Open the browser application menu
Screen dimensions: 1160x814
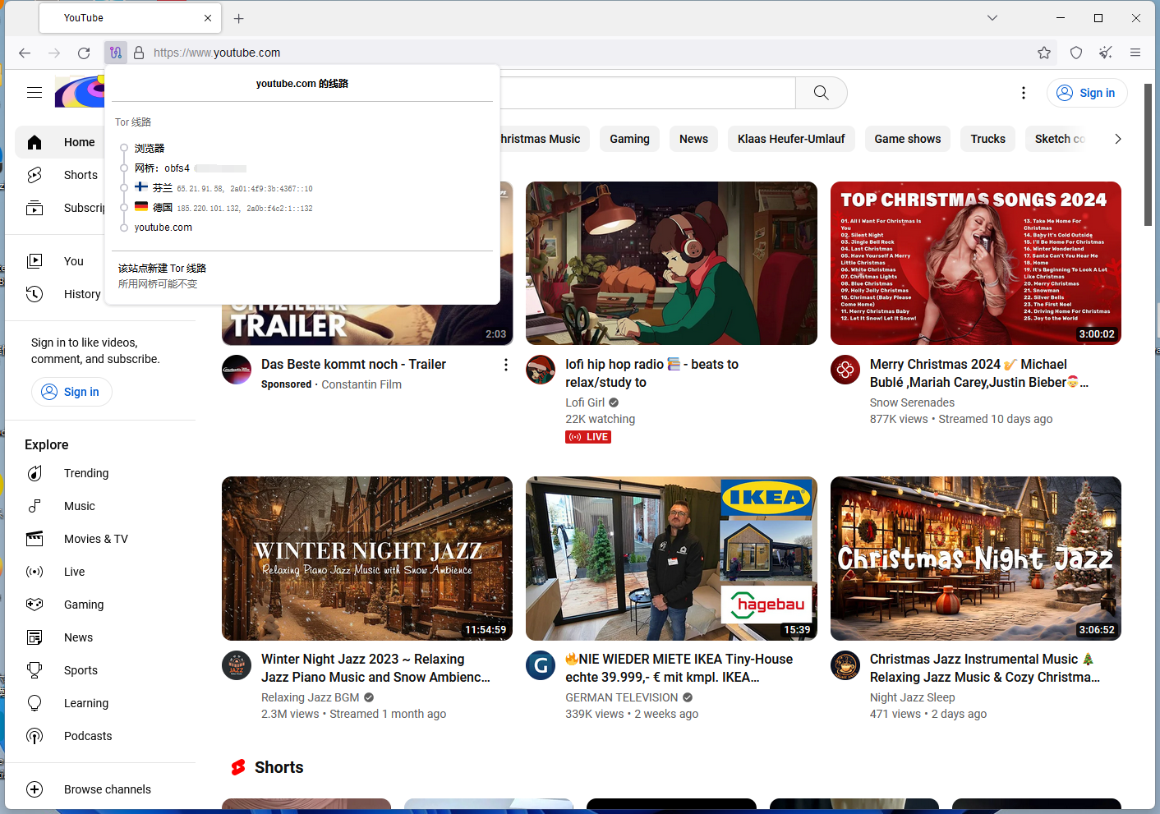pos(1135,53)
